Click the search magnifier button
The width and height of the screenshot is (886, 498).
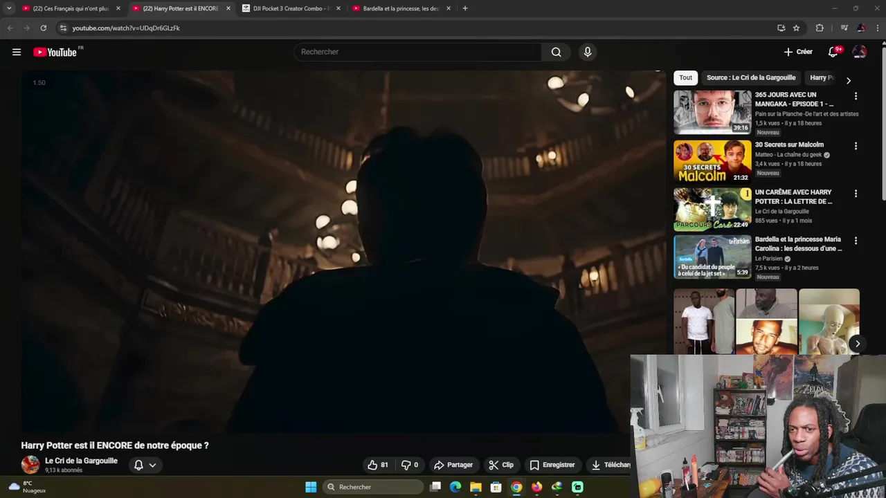[x=556, y=52]
